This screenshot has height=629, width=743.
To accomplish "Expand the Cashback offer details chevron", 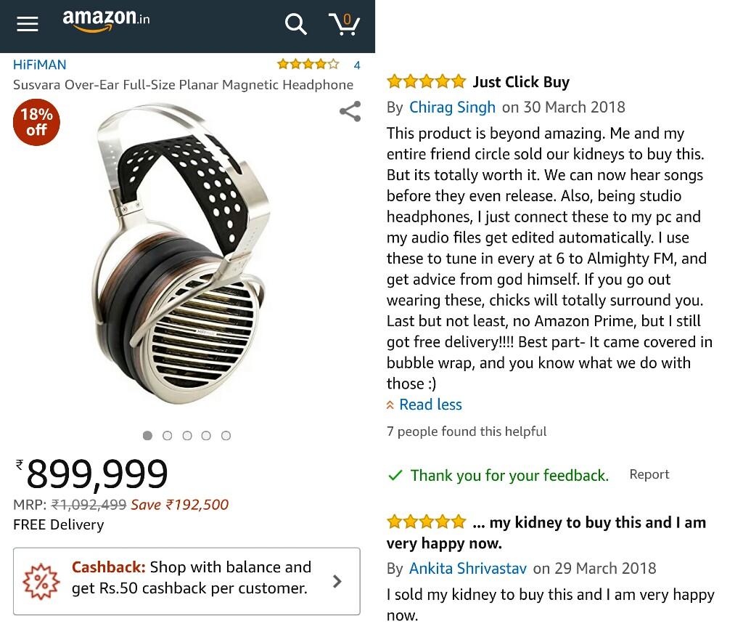I will point(337,581).
